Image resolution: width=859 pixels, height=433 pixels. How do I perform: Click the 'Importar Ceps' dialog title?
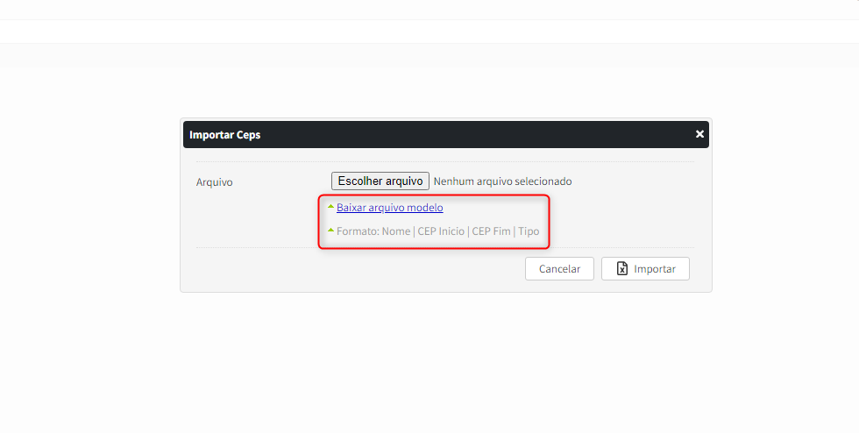[x=224, y=135]
